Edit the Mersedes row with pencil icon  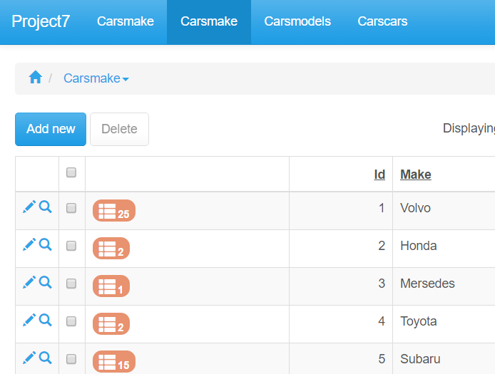click(x=29, y=283)
